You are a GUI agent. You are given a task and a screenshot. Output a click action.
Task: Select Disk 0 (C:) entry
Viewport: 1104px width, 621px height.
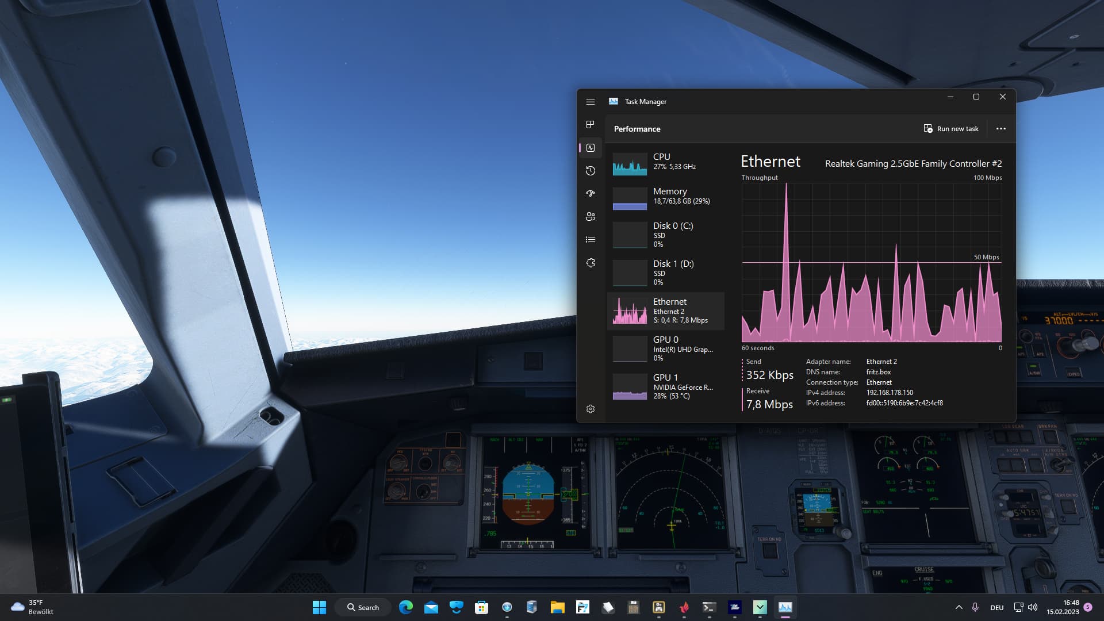coord(666,234)
